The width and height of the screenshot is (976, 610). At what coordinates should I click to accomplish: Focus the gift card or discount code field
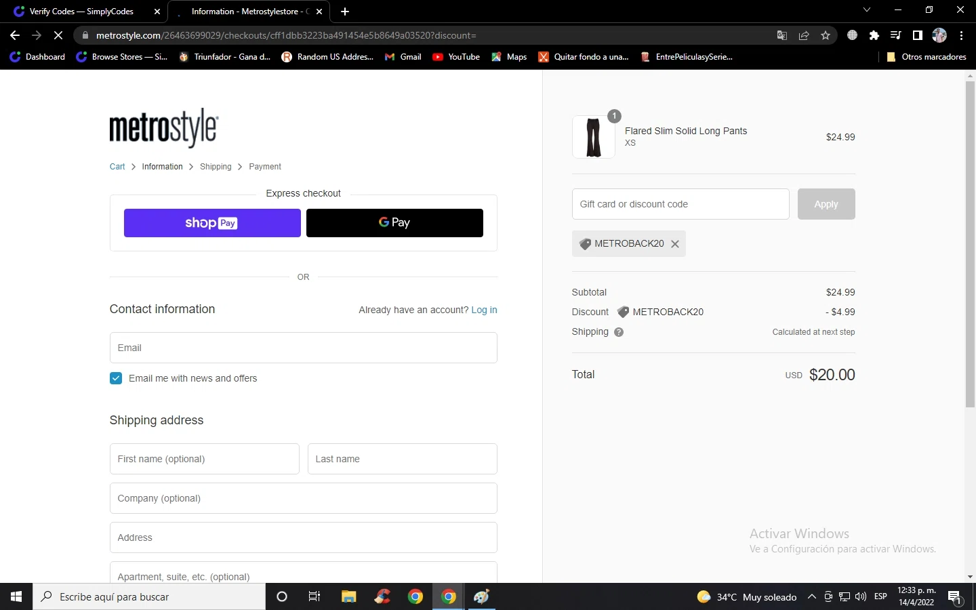click(x=680, y=204)
